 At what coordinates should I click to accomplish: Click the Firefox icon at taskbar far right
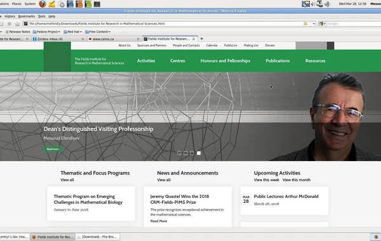click(376, 237)
